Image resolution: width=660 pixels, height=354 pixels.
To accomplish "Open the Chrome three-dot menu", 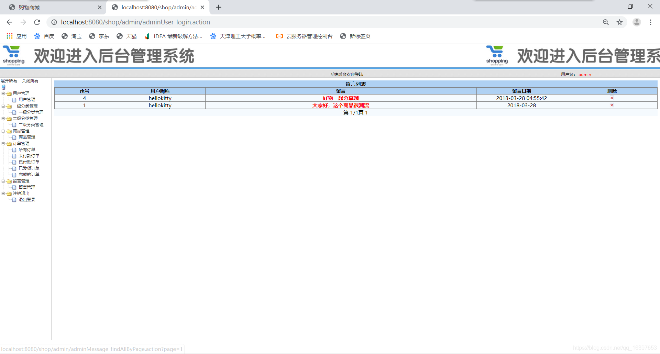I will (650, 22).
